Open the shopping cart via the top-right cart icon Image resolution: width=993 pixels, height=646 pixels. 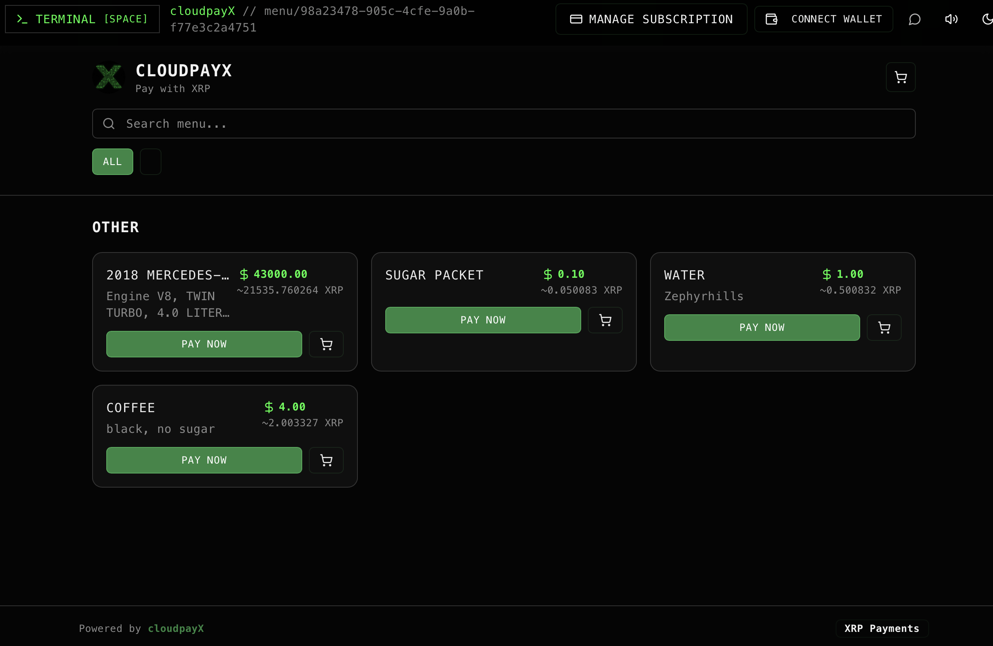pos(900,77)
